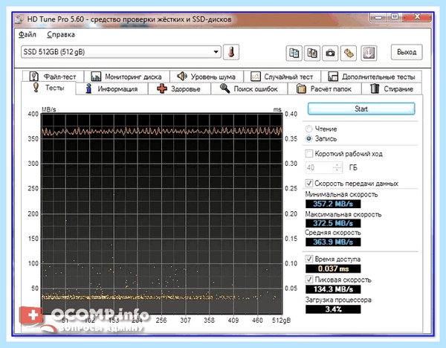This screenshot has width=446, height=348.
Task: Switch to Мониторинг диска tab
Action: 126,77
